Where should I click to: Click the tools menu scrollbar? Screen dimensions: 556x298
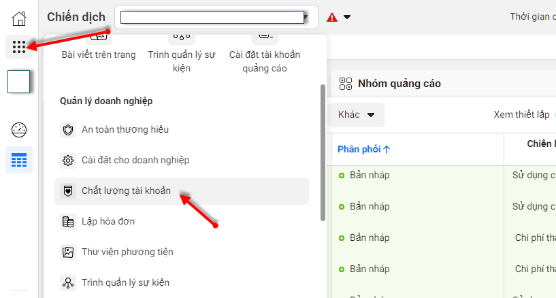click(323, 152)
